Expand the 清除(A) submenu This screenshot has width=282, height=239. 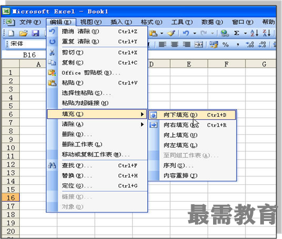click(x=97, y=124)
